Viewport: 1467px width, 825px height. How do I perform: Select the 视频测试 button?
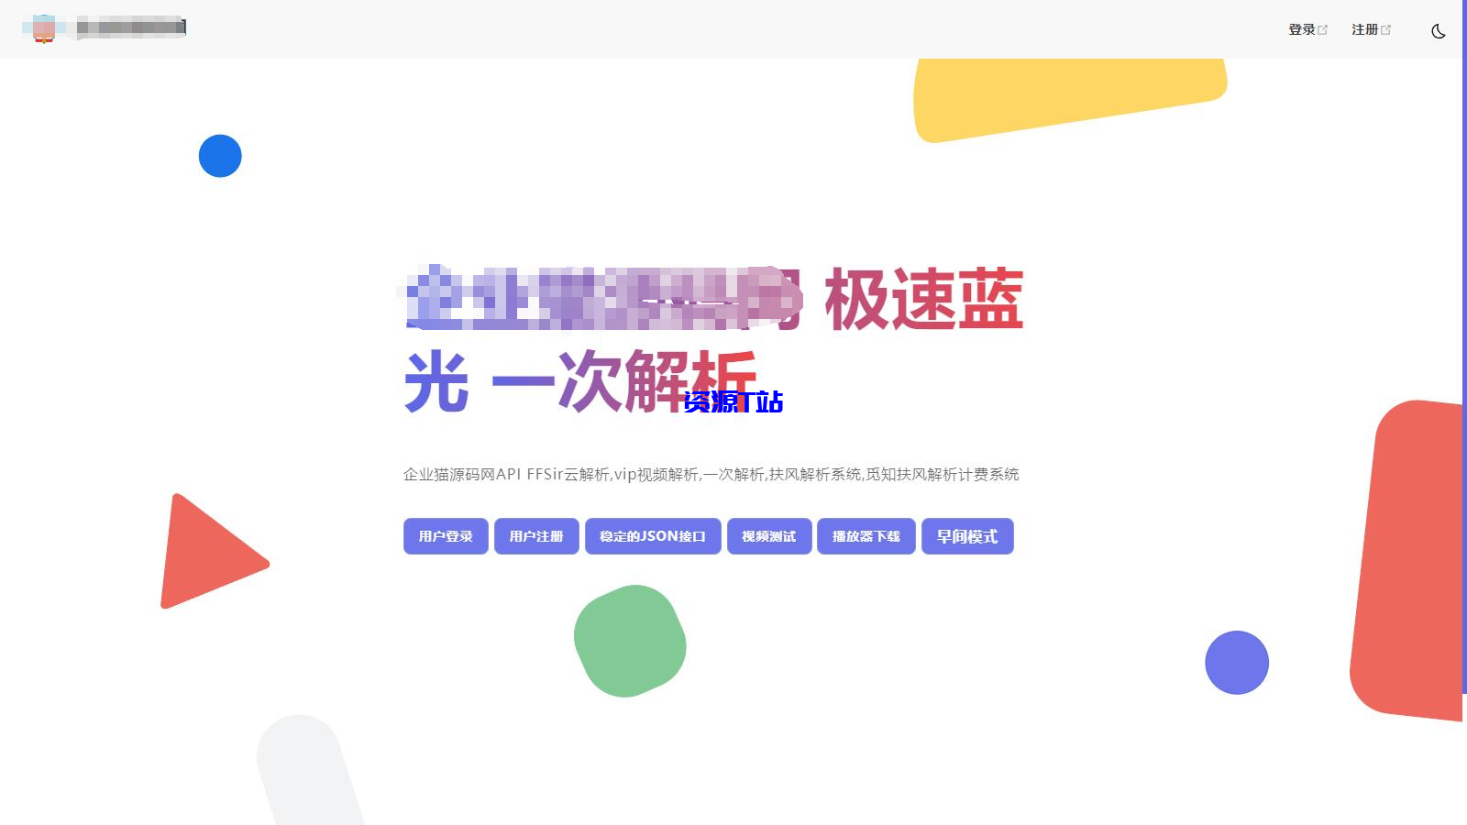tap(769, 536)
